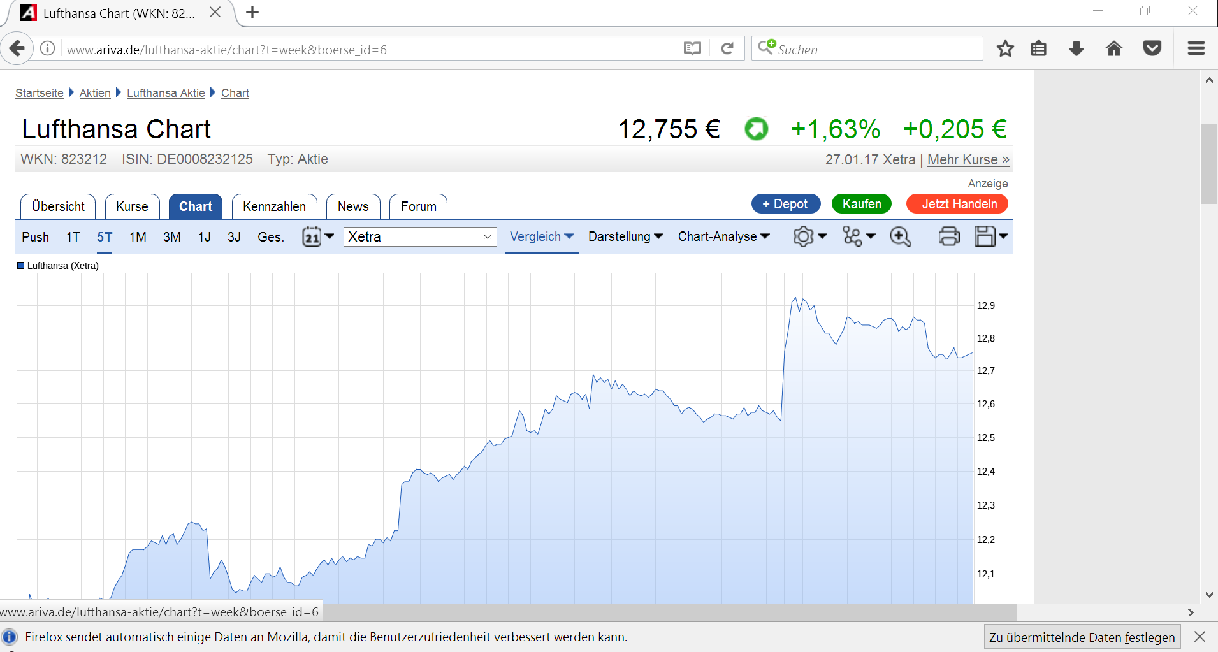Open Firefox hamburger menu

coord(1196,48)
